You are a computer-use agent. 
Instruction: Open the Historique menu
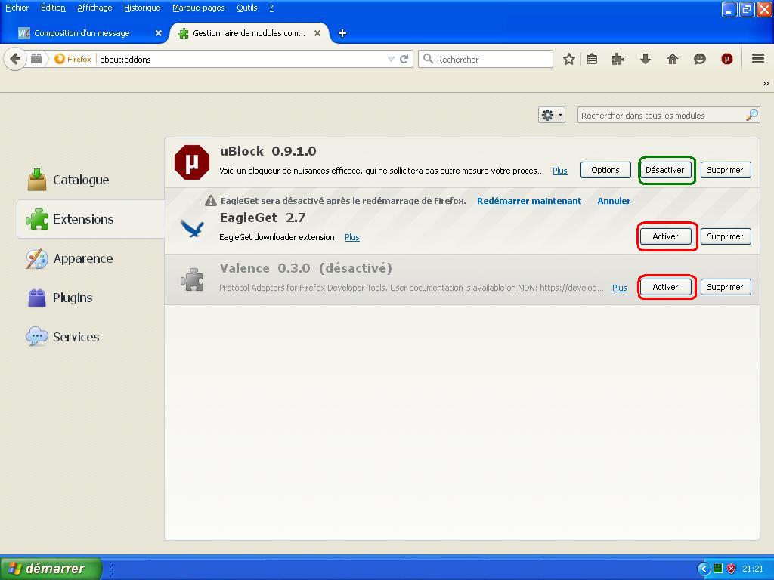142,8
